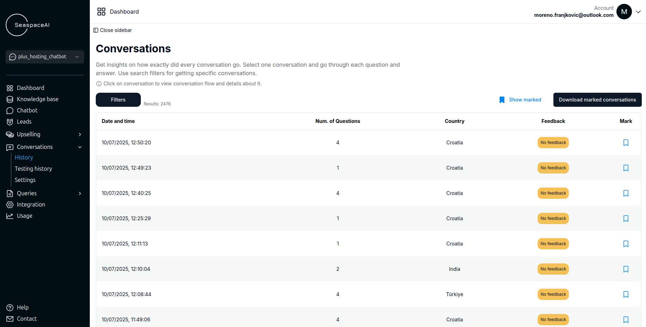Open the Knowledge base database icon
Image resolution: width=646 pixels, height=327 pixels.
pos(10,99)
